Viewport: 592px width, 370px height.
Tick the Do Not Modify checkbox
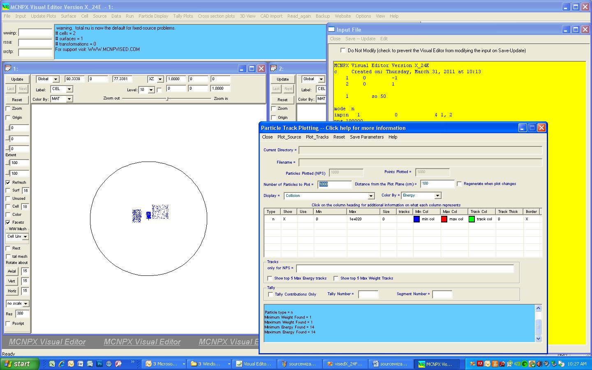point(342,51)
